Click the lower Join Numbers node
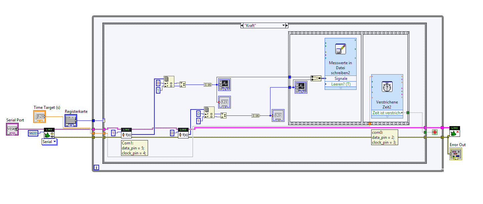483x204 pixels. [223, 115]
